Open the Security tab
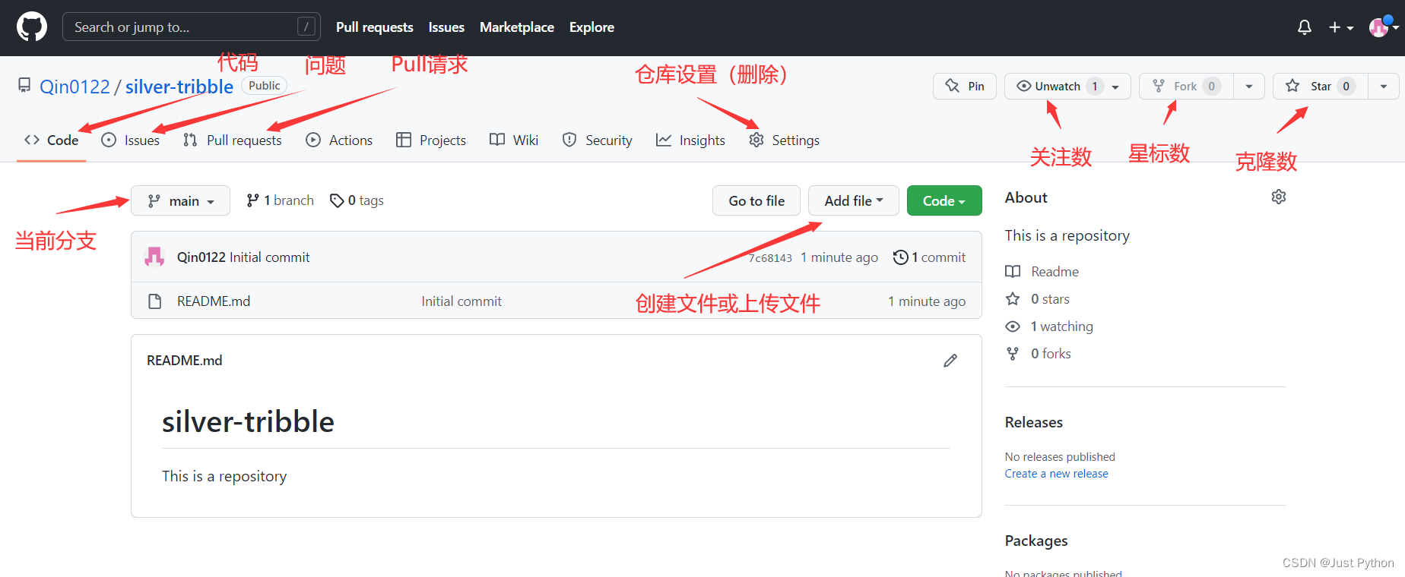Image resolution: width=1405 pixels, height=577 pixels. (x=598, y=140)
